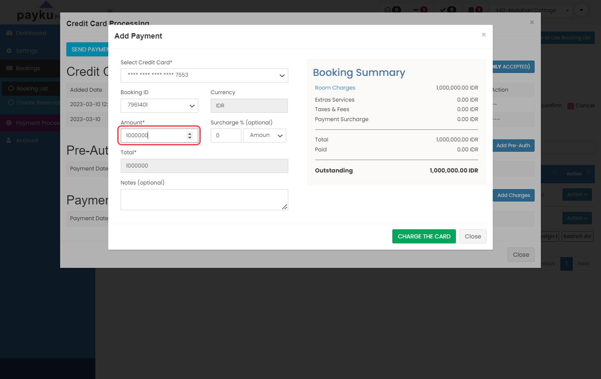
Task: Click Close in Add Payment dialog
Action: [473, 236]
